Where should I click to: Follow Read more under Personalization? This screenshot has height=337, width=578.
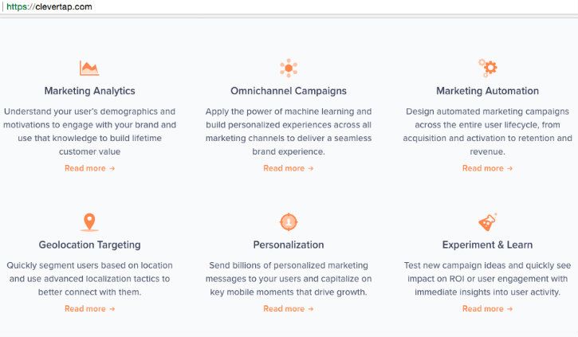click(x=289, y=308)
